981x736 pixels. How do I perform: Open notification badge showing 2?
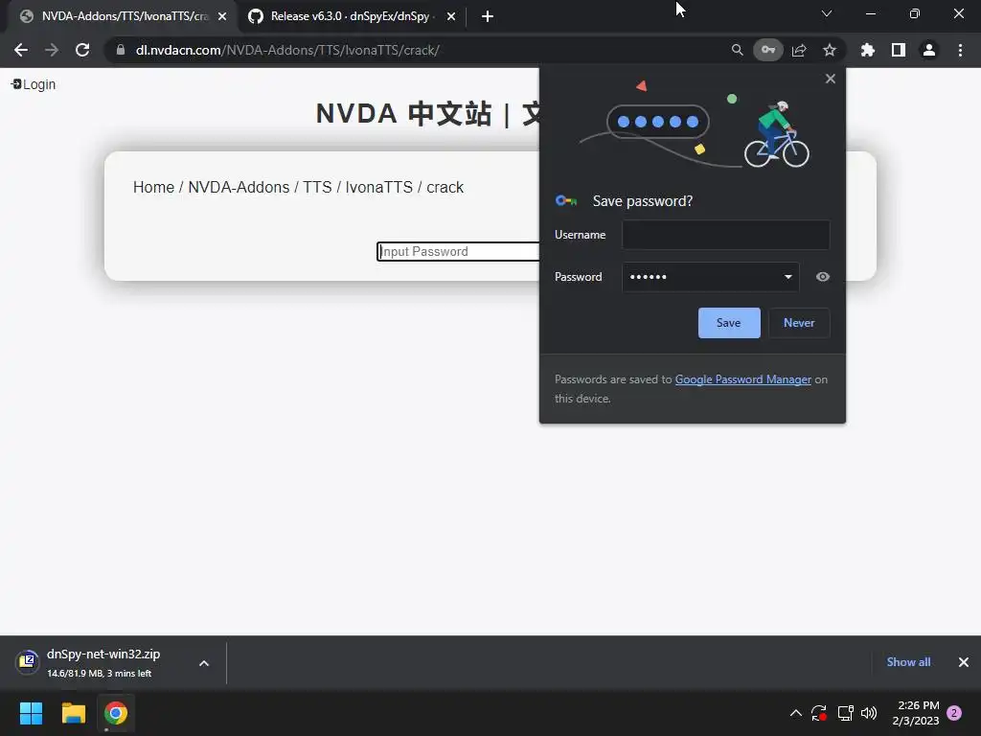[x=954, y=713]
